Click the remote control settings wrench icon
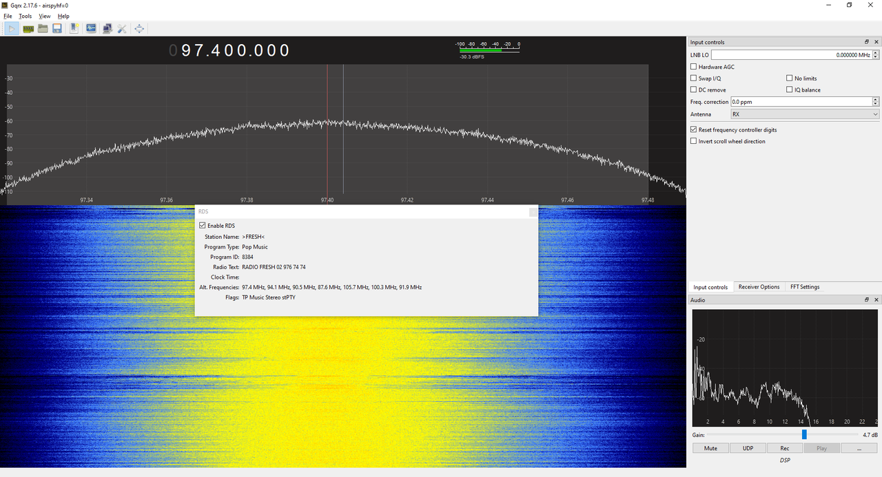Image resolution: width=882 pixels, height=477 pixels. point(122,28)
